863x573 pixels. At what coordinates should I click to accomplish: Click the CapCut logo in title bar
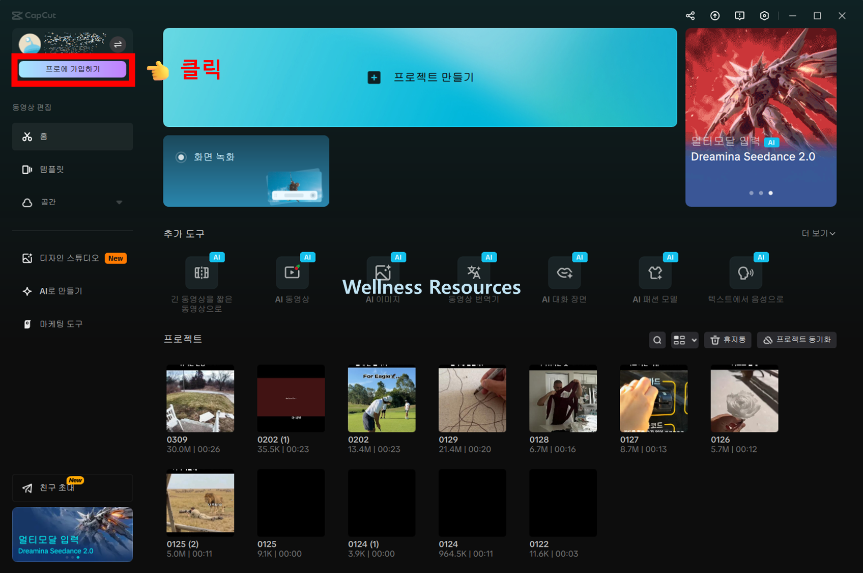[34, 15]
